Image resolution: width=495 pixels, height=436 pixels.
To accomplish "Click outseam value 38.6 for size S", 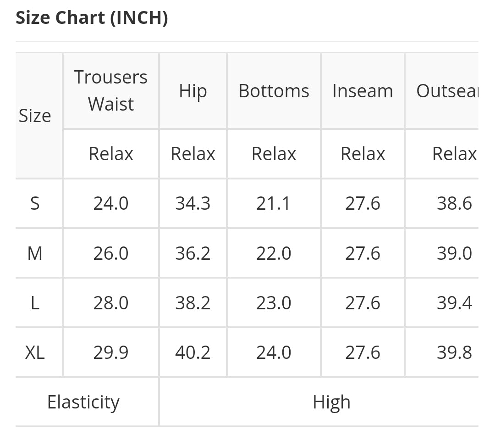I will pos(454,203).
